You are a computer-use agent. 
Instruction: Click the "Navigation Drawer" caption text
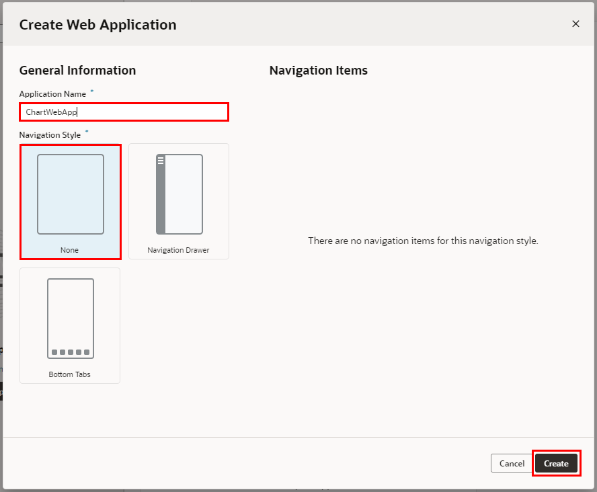[179, 250]
